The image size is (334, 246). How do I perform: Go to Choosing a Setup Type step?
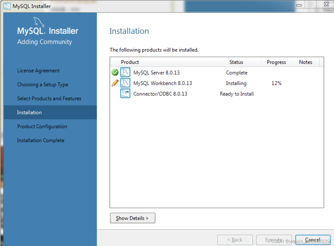(x=43, y=85)
